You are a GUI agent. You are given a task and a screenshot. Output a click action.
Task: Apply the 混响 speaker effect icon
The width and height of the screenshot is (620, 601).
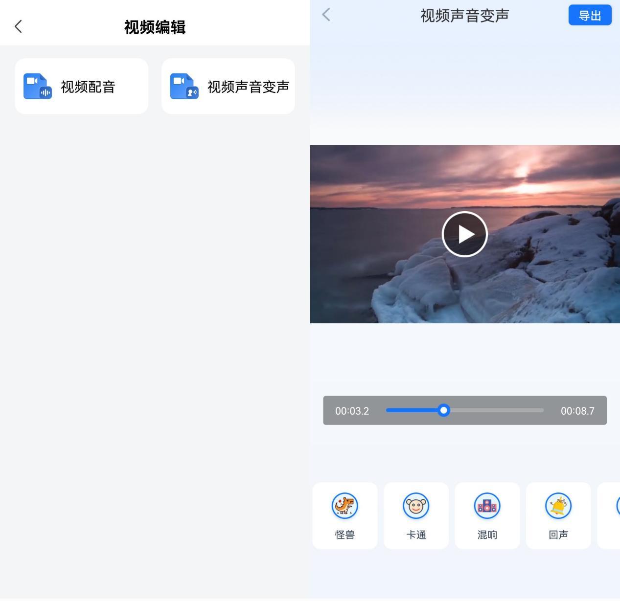pyautogui.click(x=487, y=506)
